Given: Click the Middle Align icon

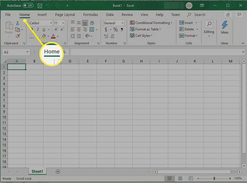Looking at the screenshot, I should (79, 23).
